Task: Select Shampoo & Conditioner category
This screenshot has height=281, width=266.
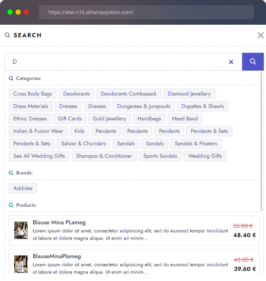Action: 104,156
